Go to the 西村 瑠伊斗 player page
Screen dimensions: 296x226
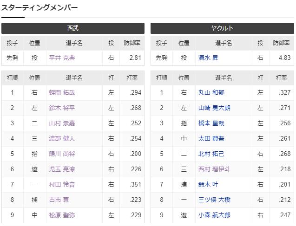pos(214,169)
